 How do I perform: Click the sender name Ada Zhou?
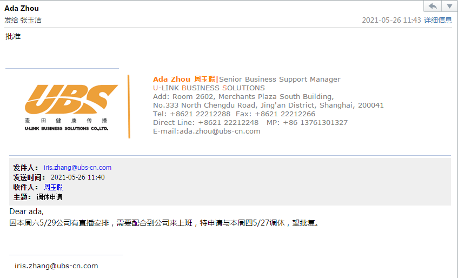coord(22,8)
